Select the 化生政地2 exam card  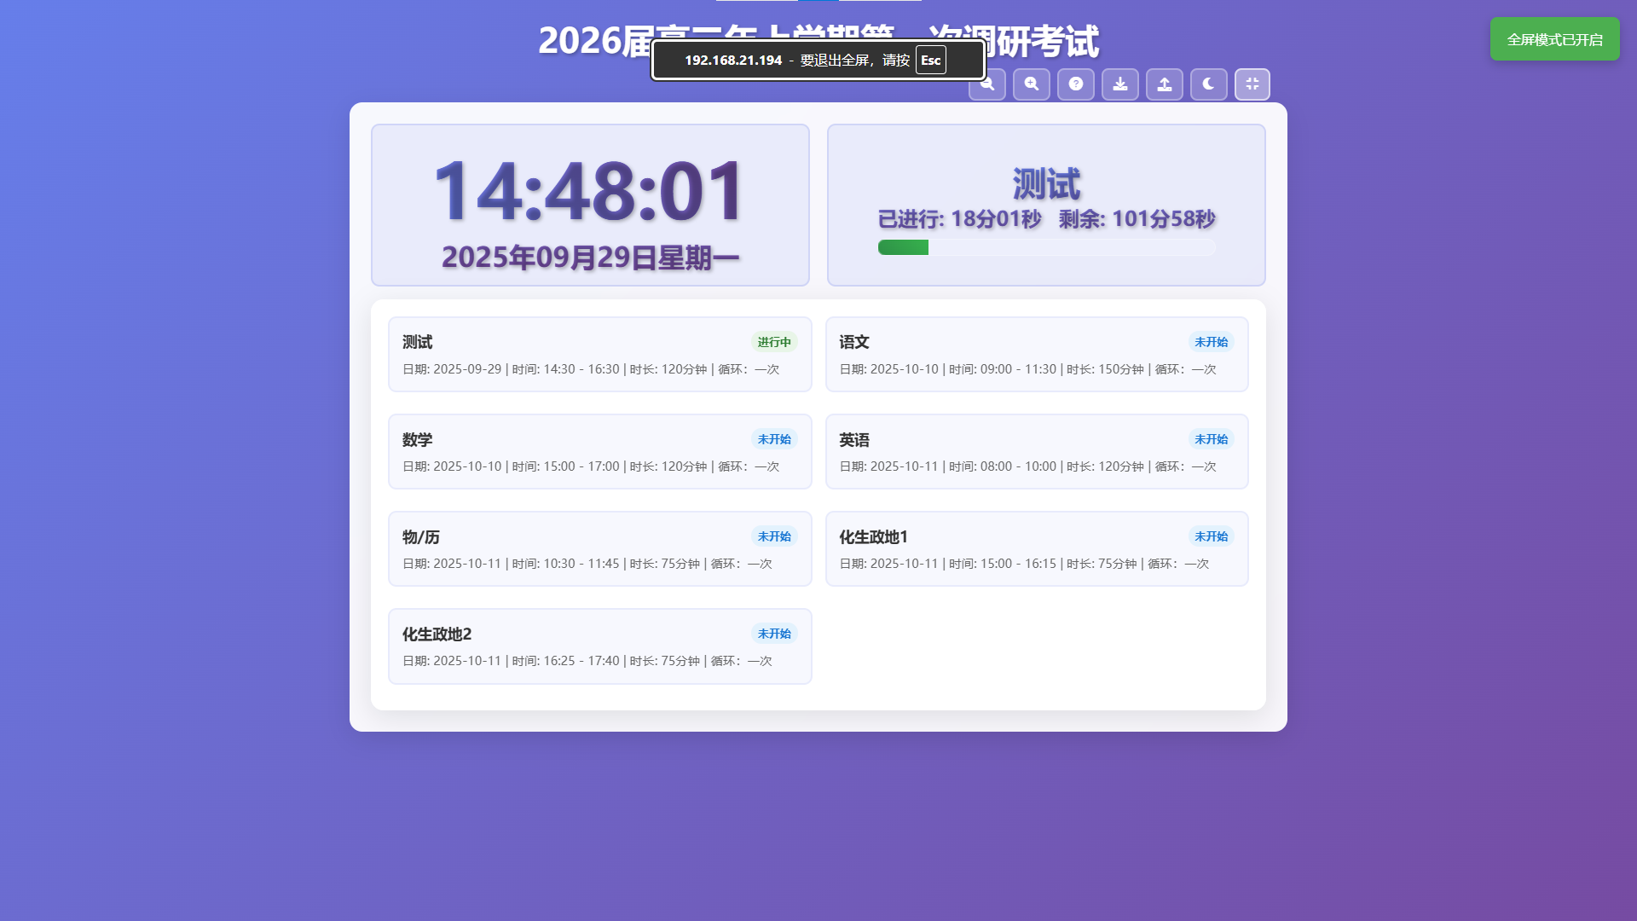pyautogui.click(x=599, y=646)
